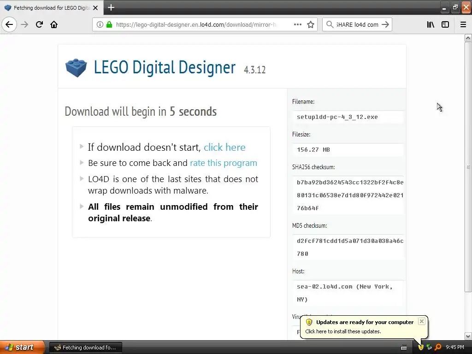Click the Updates are ready notification
The width and height of the screenshot is (472, 354).
coord(364,327)
